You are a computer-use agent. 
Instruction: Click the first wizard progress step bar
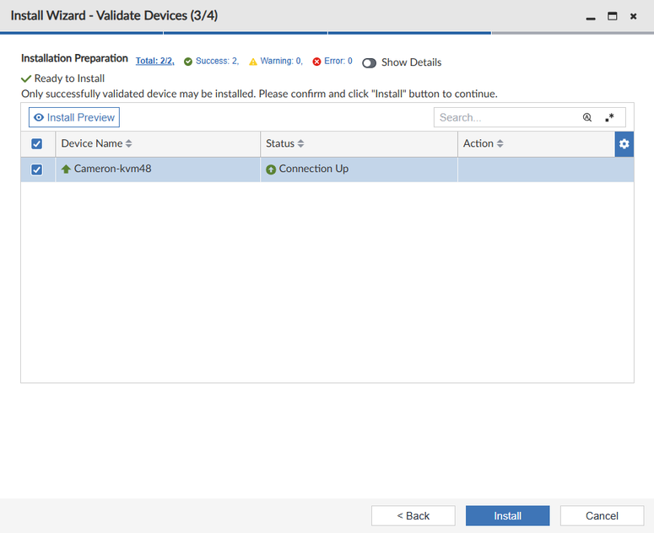click(x=81, y=33)
